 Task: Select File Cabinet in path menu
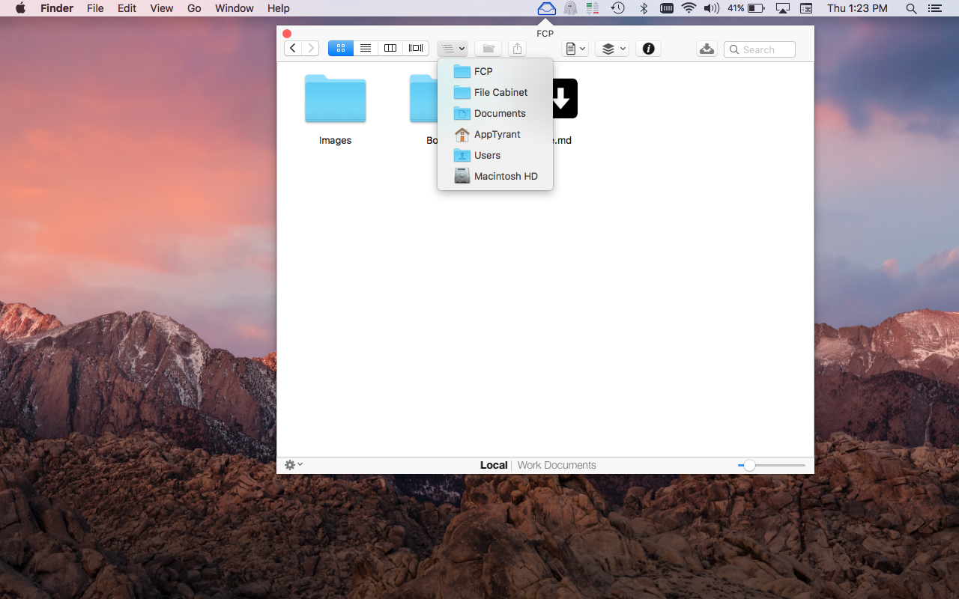(495, 92)
